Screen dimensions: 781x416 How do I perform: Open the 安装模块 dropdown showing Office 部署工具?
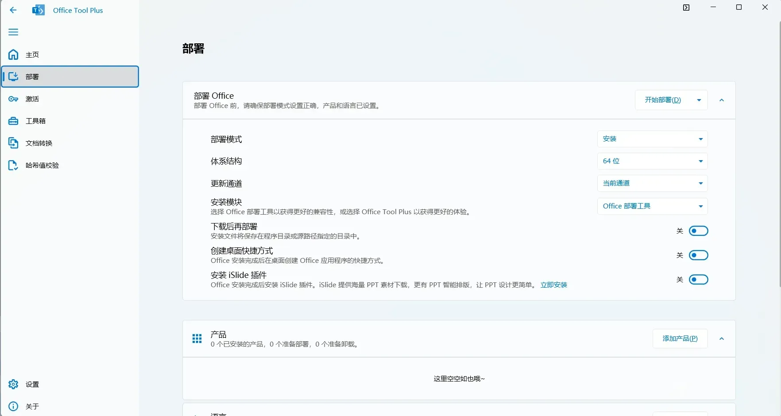[x=652, y=206]
